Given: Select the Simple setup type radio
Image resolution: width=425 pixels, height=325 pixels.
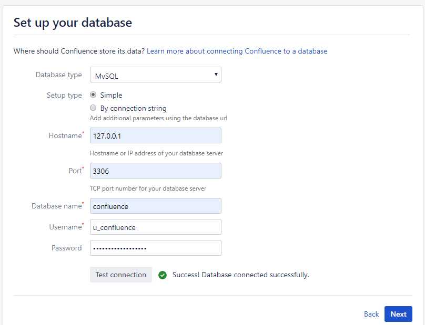Looking at the screenshot, I should [x=93, y=95].
